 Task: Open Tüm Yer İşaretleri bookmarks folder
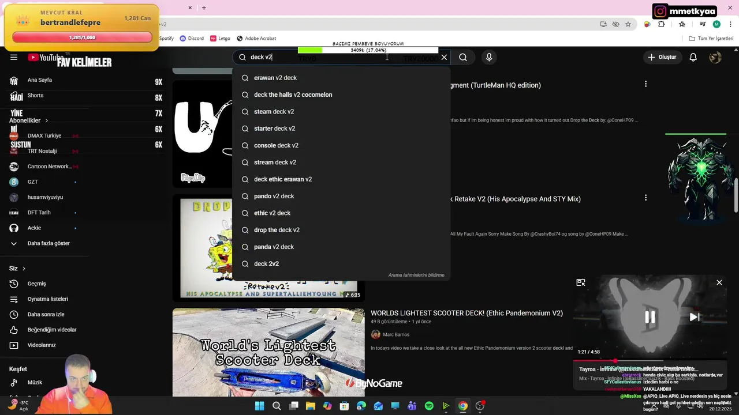point(711,38)
